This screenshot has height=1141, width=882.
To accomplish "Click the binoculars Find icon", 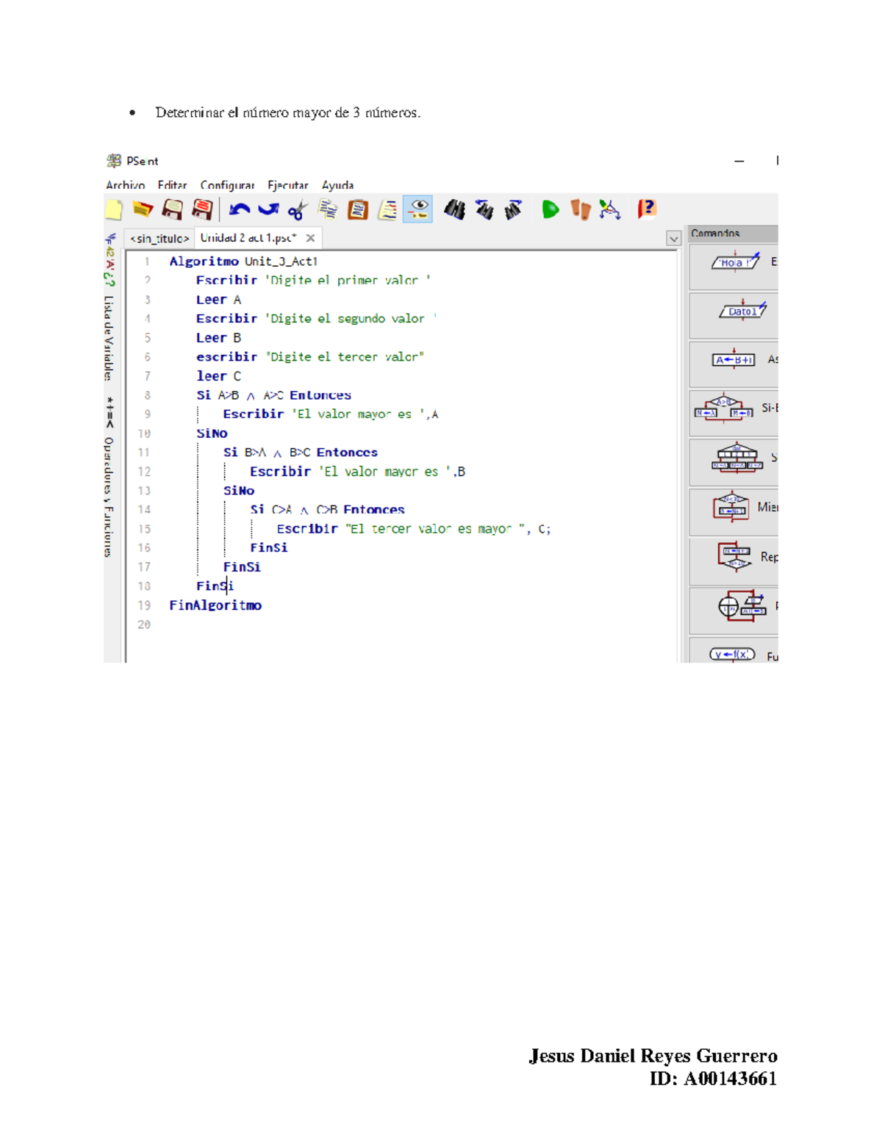I will (x=454, y=210).
